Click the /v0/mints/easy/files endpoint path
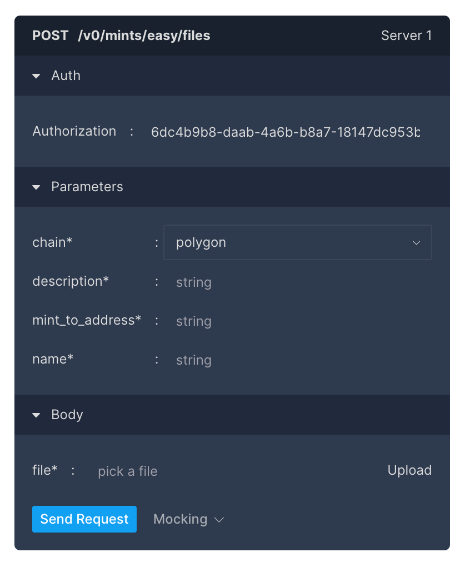The height and width of the screenshot is (567, 460). (x=144, y=36)
